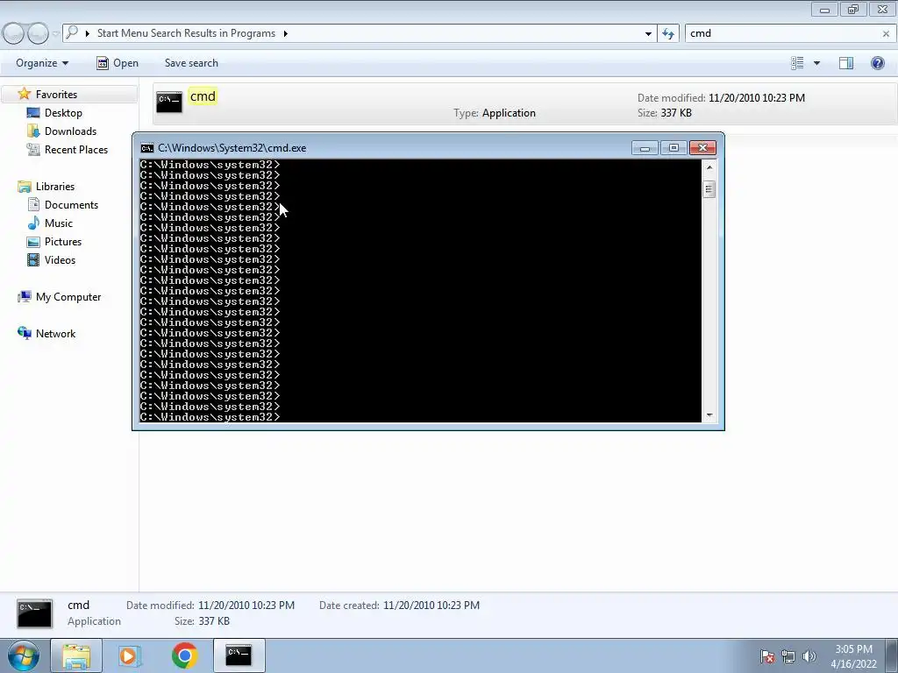Click the Explorer Back navigation button

pyautogui.click(x=14, y=34)
